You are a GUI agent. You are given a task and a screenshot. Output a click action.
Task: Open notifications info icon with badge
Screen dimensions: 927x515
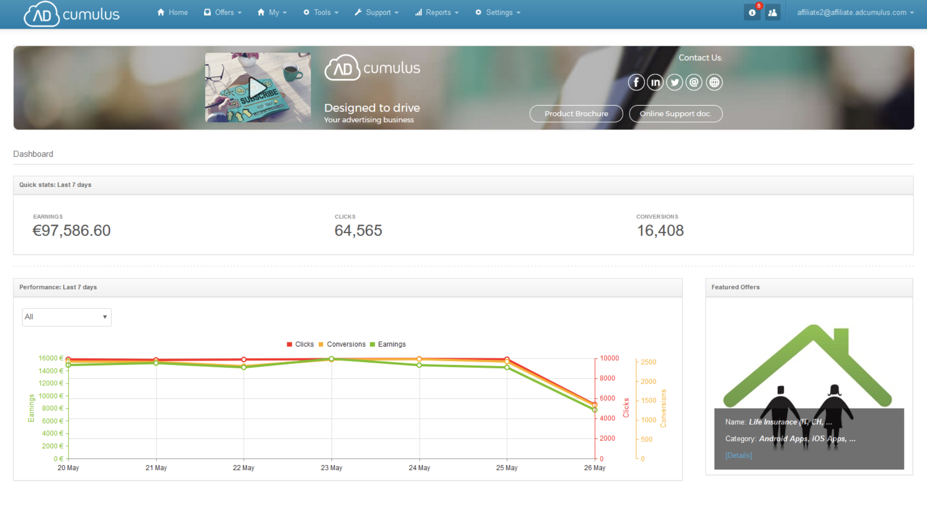click(752, 13)
